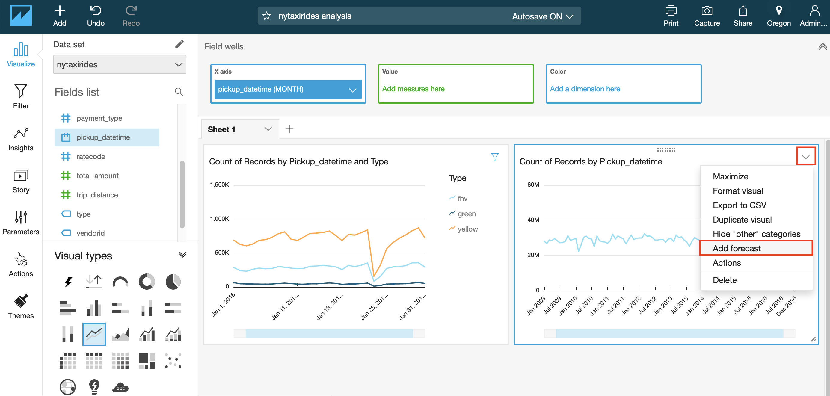Choose the gauge chart visual type
830x396 pixels.
[x=120, y=282]
